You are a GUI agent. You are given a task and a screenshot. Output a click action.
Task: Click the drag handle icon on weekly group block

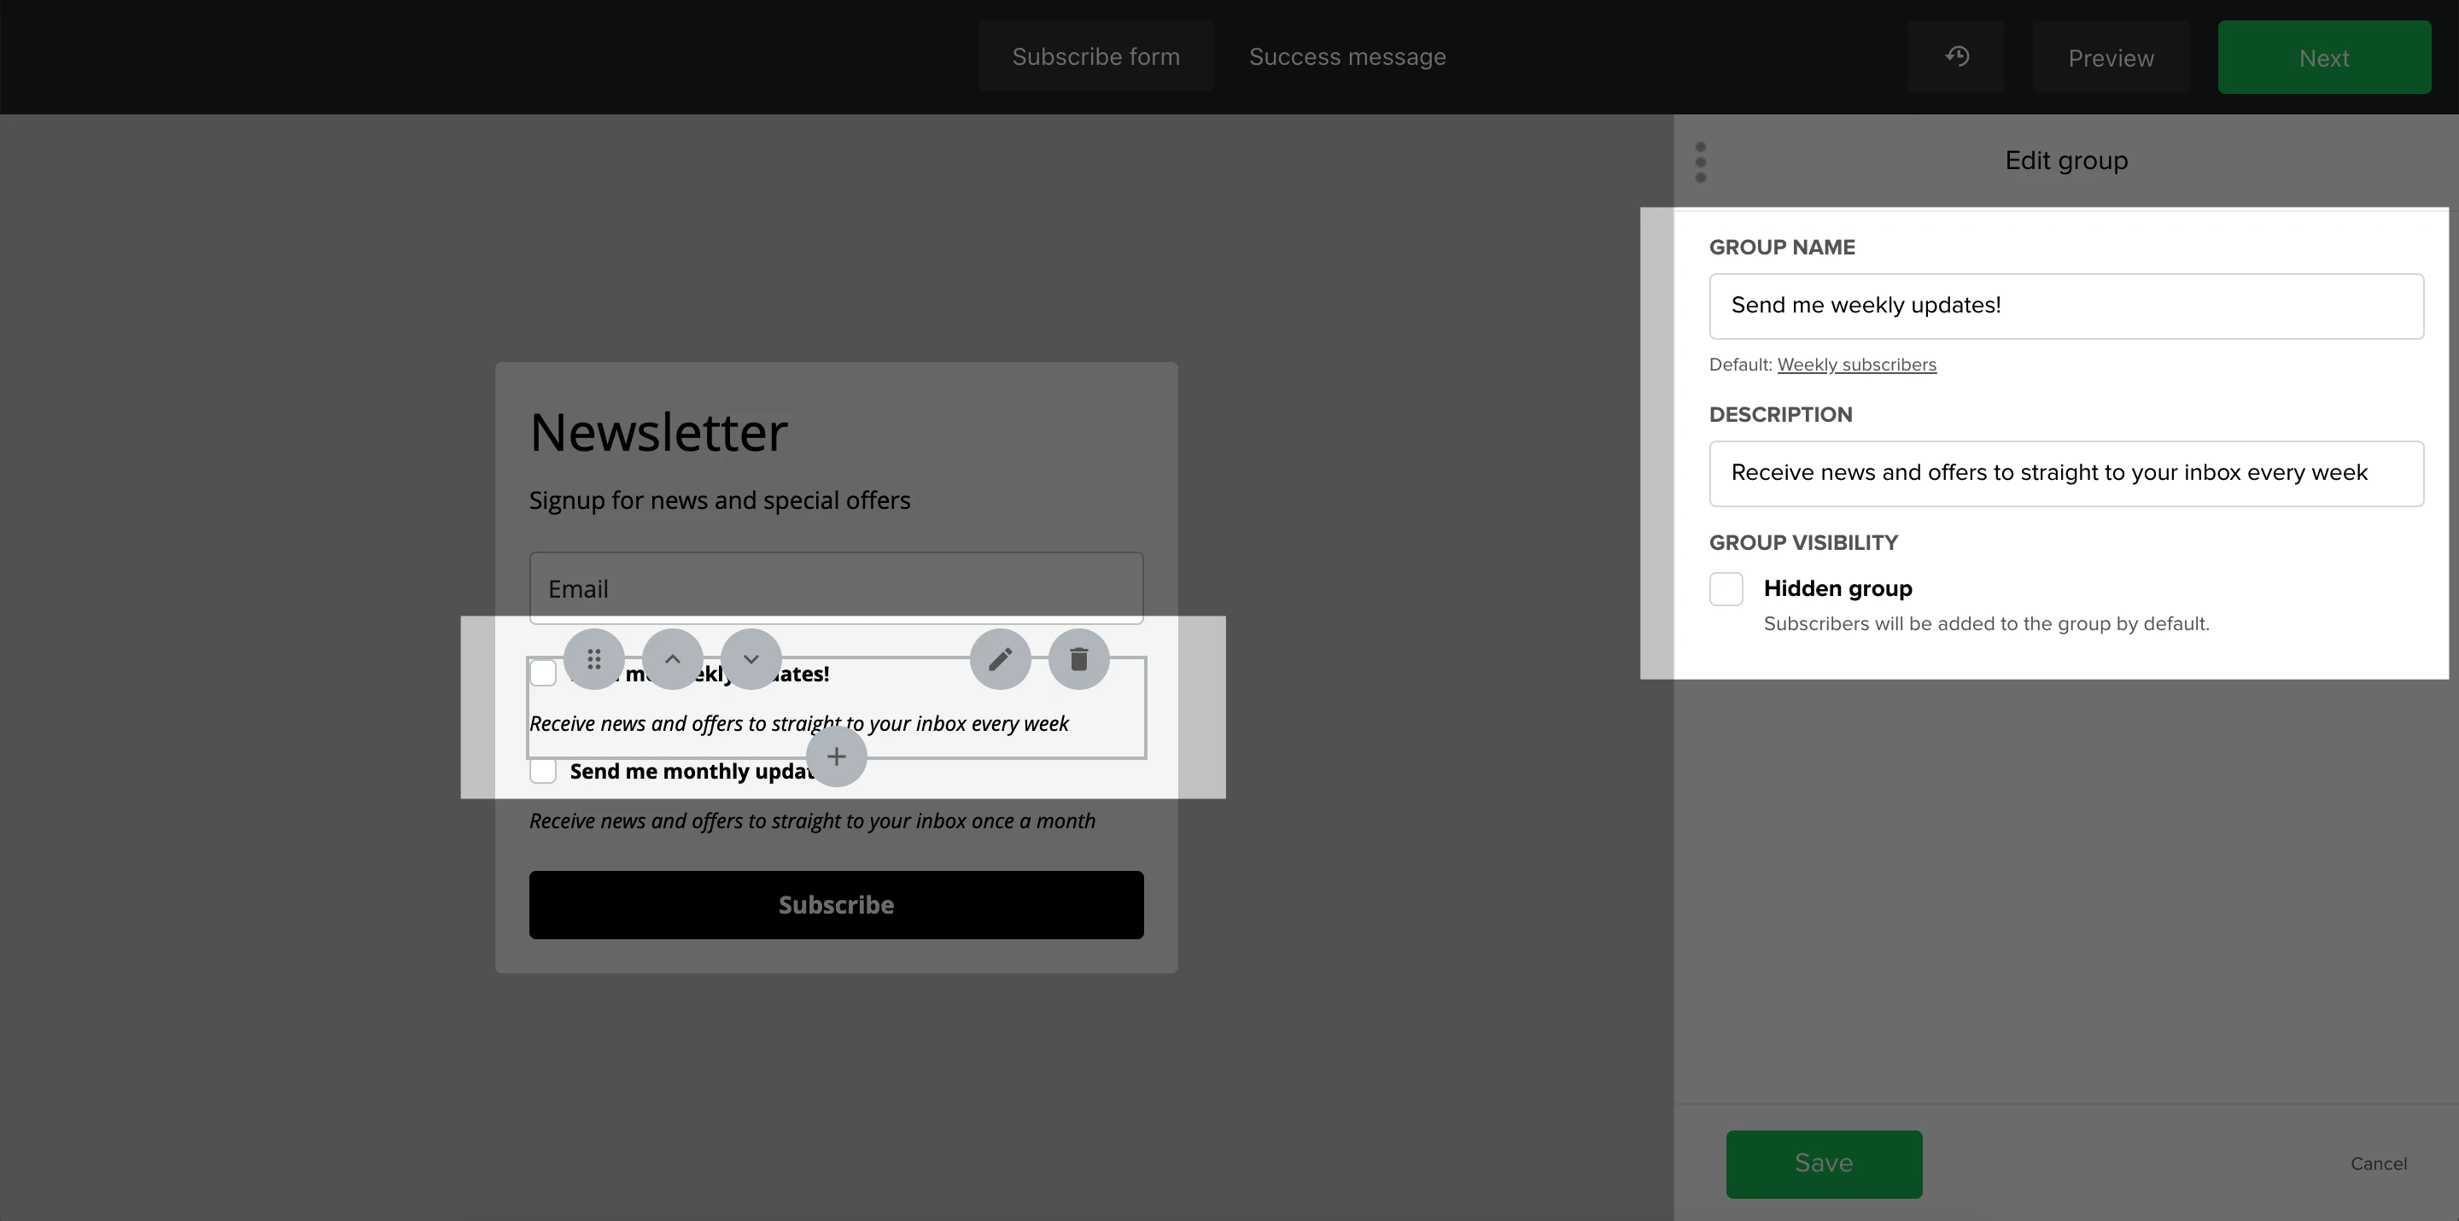point(593,658)
